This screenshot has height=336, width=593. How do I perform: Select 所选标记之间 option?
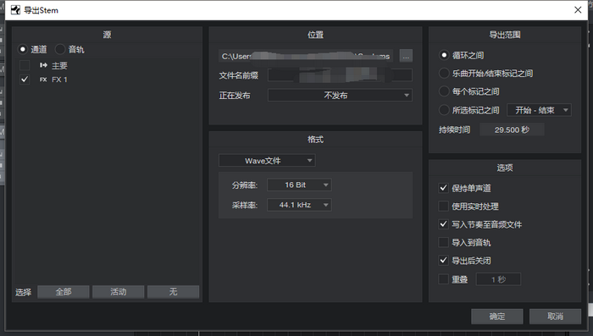tap(444, 110)
